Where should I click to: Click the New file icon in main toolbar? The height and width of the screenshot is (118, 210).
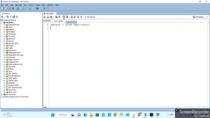(3, 9)
